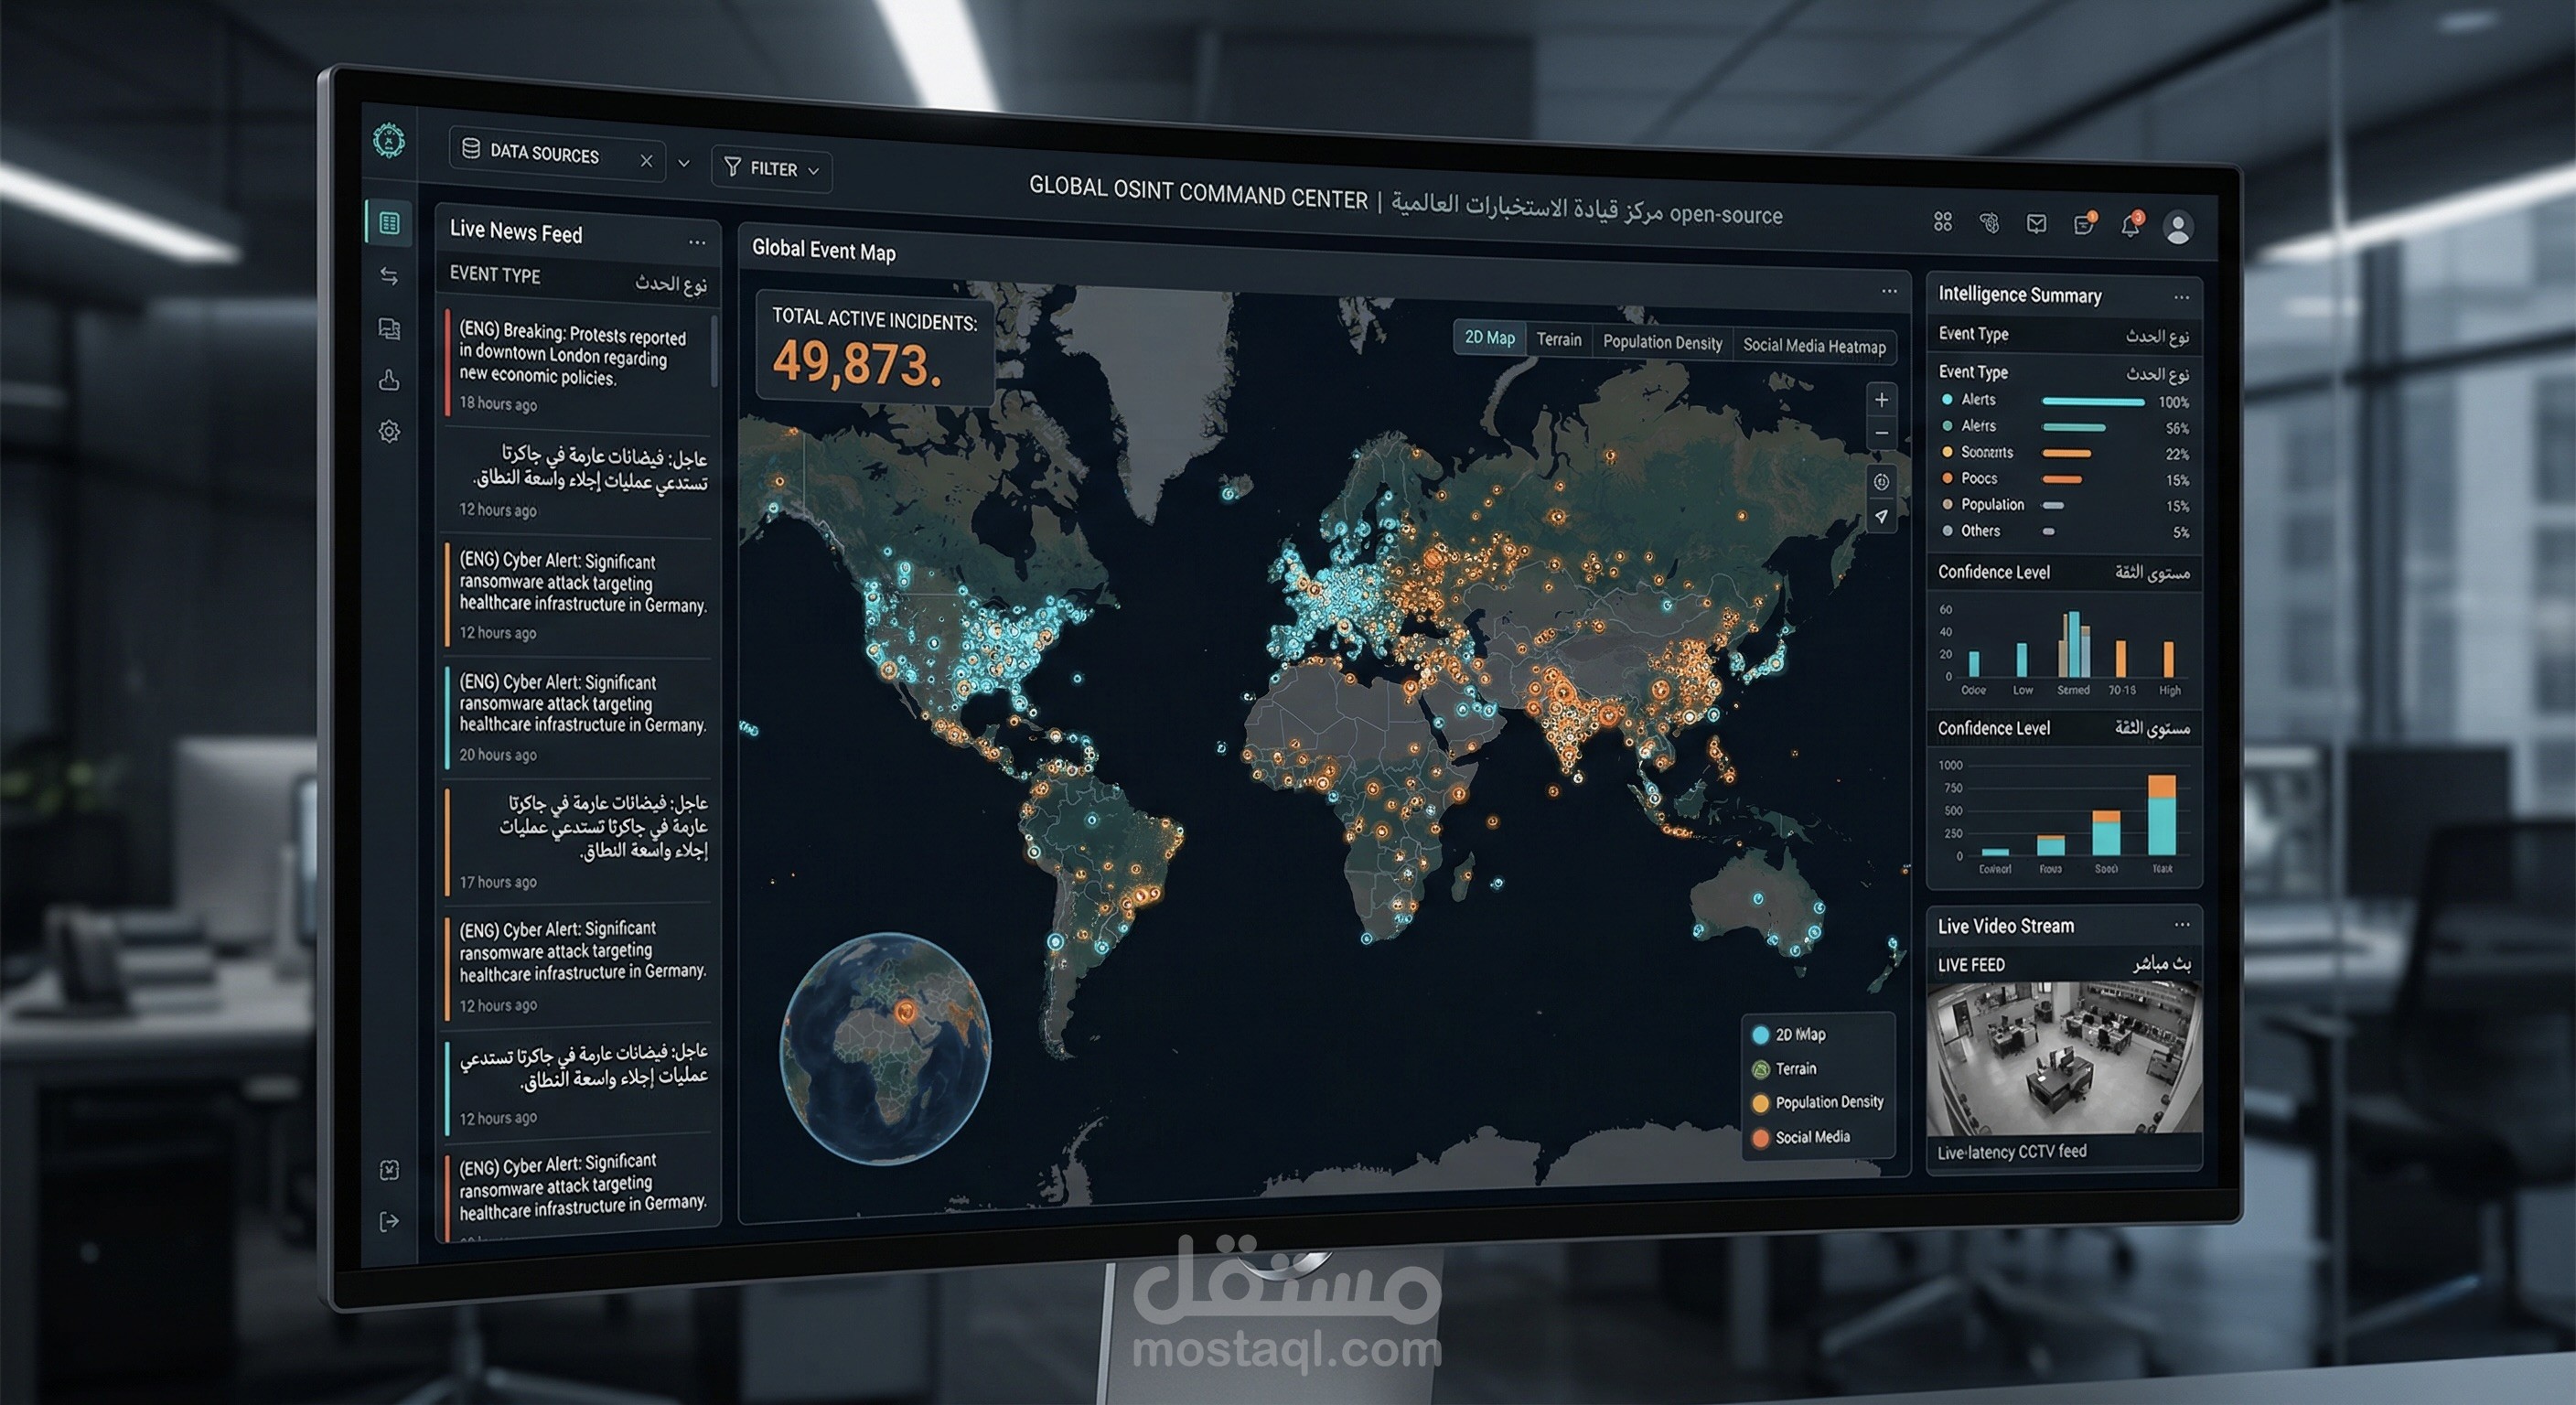Click the user profile avatar
Screen dimensions: 2576x1405
pos(2181,229)
